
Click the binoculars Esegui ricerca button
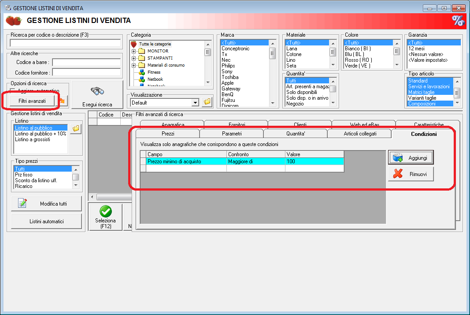click(97, 95)
